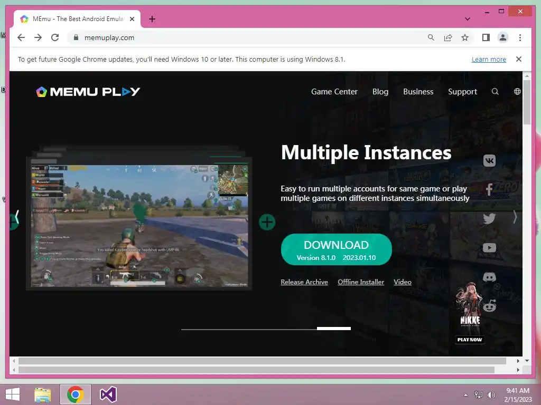Bookmark this page with the star icon
This screenshot has height=405, width=541.
(465, 37)
